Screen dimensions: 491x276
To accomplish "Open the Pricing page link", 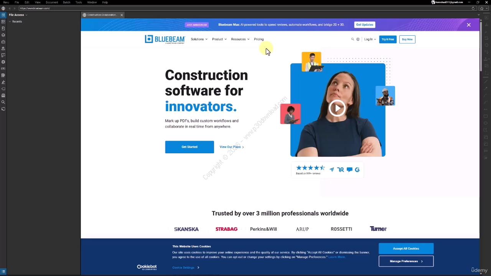I will tap(259, 39).
